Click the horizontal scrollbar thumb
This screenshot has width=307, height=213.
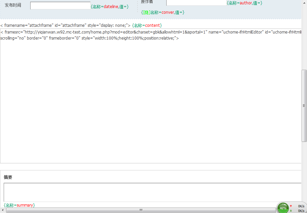pyautogui.click(x=141, y=210)
